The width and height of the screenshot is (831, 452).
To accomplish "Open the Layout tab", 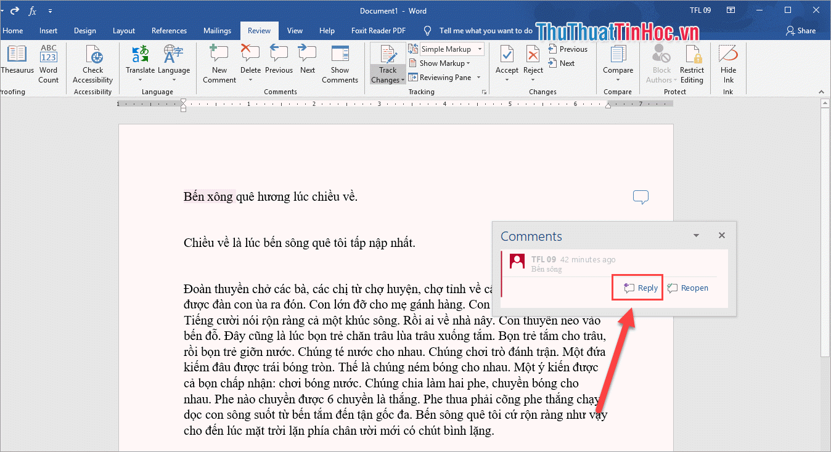I will coord(124,31).
